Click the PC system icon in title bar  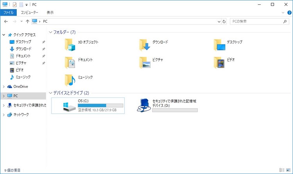point(5,4)
